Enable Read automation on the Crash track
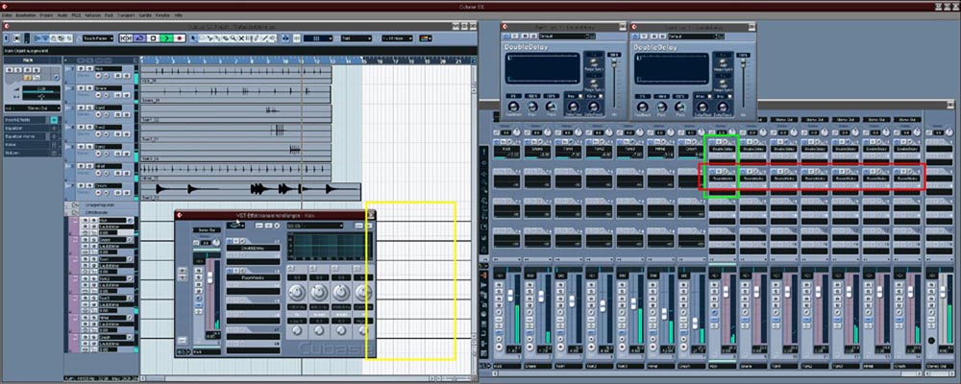This screenshot has height=384, width=961. pos(118,193)
